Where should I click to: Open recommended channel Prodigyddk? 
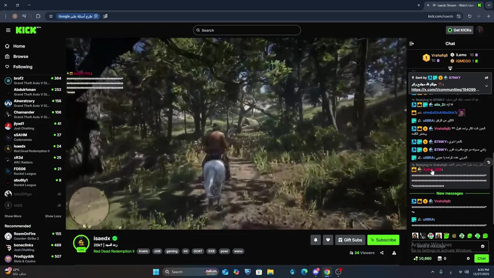[33, 259]
